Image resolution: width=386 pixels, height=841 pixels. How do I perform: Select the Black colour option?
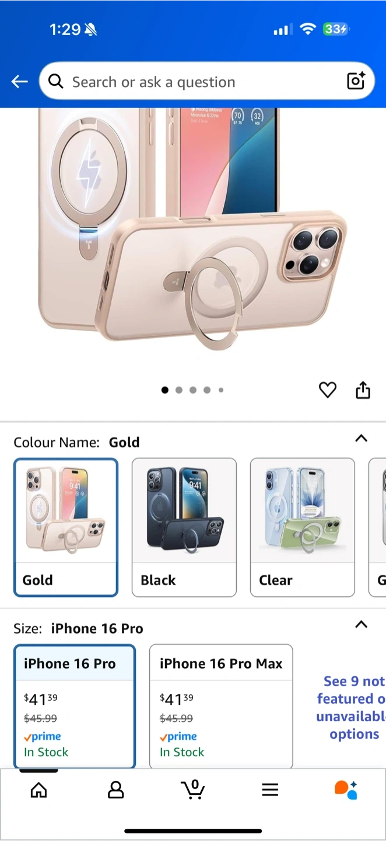click(x=184, y=527)
